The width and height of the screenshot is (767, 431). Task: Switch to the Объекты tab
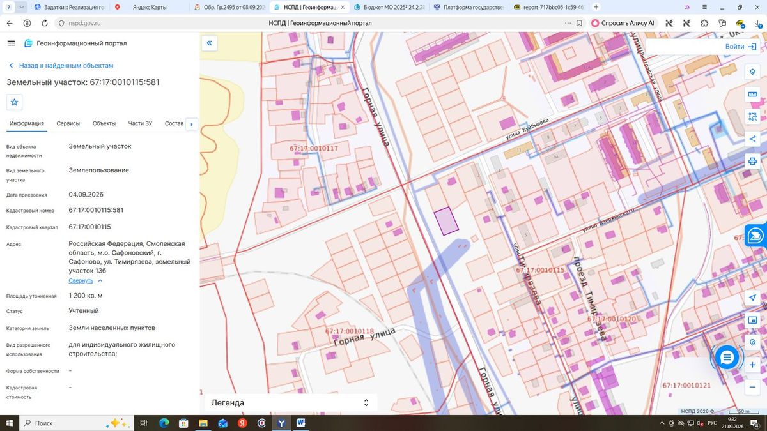point(104,123)
